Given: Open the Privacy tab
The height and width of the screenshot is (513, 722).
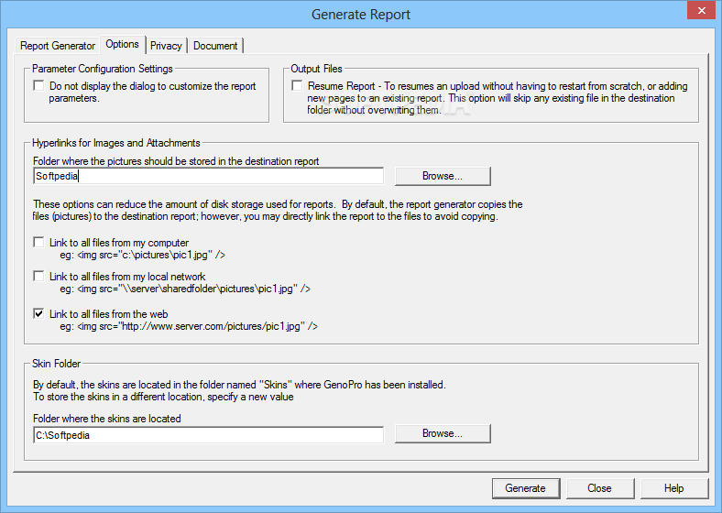Looking at the screenshot, I should 166,46.
